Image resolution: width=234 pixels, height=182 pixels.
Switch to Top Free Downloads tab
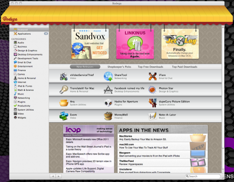coord(150,67)
